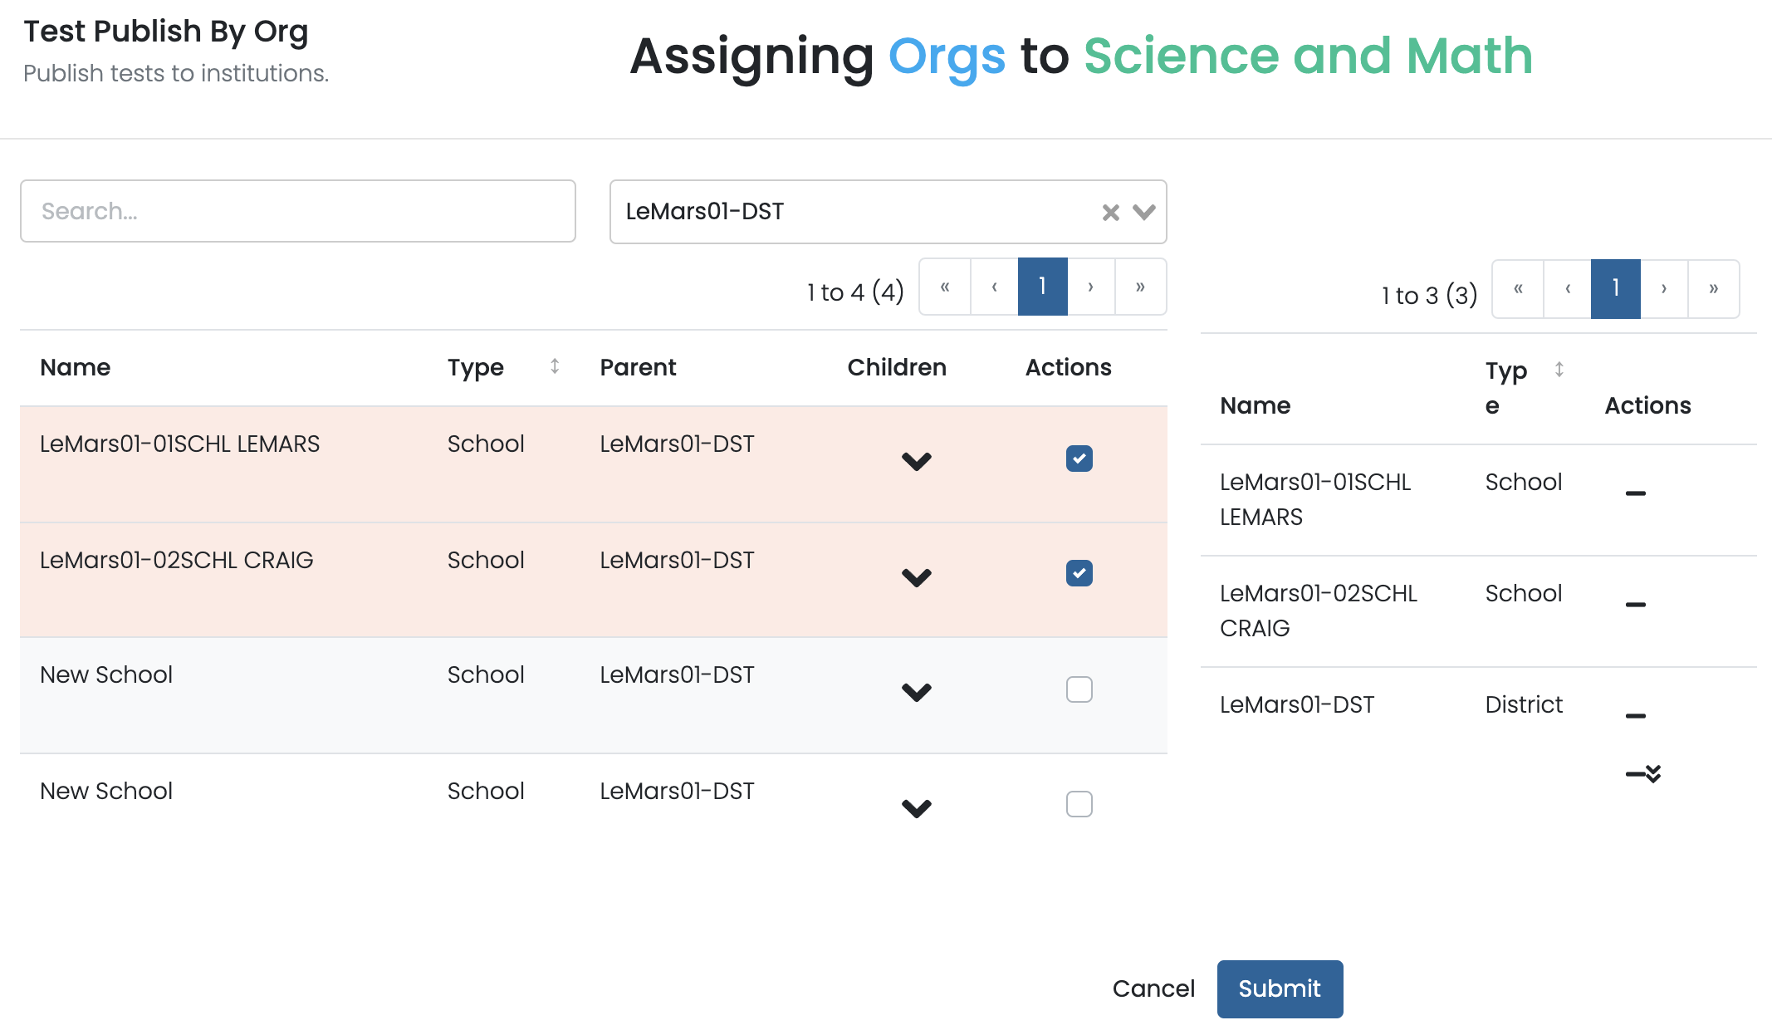Clear the LeMars01-DST filter with the x icon
Screen dimensions: 1772x1030
(x=1111, y=212)
